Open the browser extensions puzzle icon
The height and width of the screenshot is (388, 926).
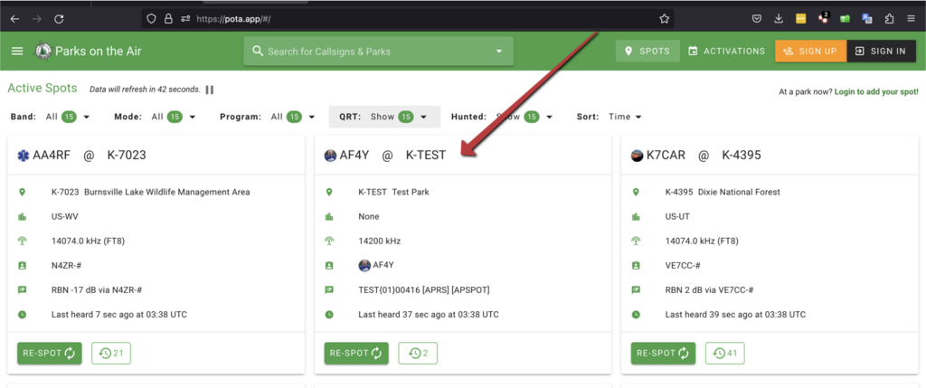coord(890,19)
